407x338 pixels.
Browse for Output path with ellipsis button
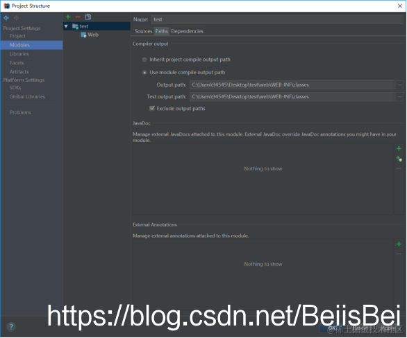point(400,85)
